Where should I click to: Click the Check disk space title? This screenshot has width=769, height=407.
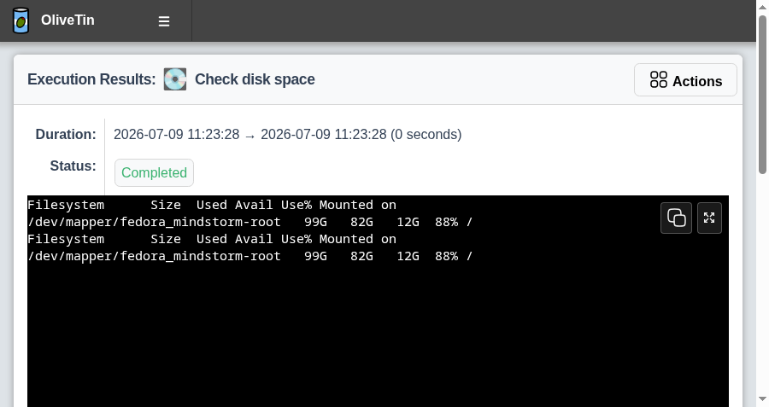pos(255,79)
